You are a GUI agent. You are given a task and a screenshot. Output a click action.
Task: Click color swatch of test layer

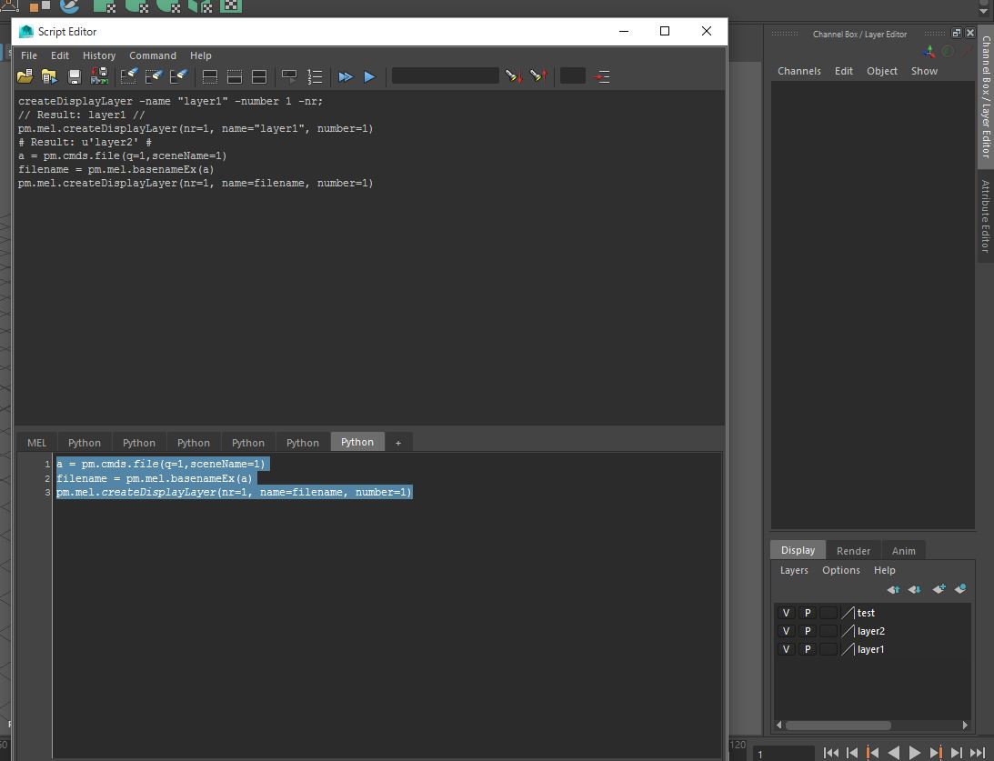coord(848,613)
